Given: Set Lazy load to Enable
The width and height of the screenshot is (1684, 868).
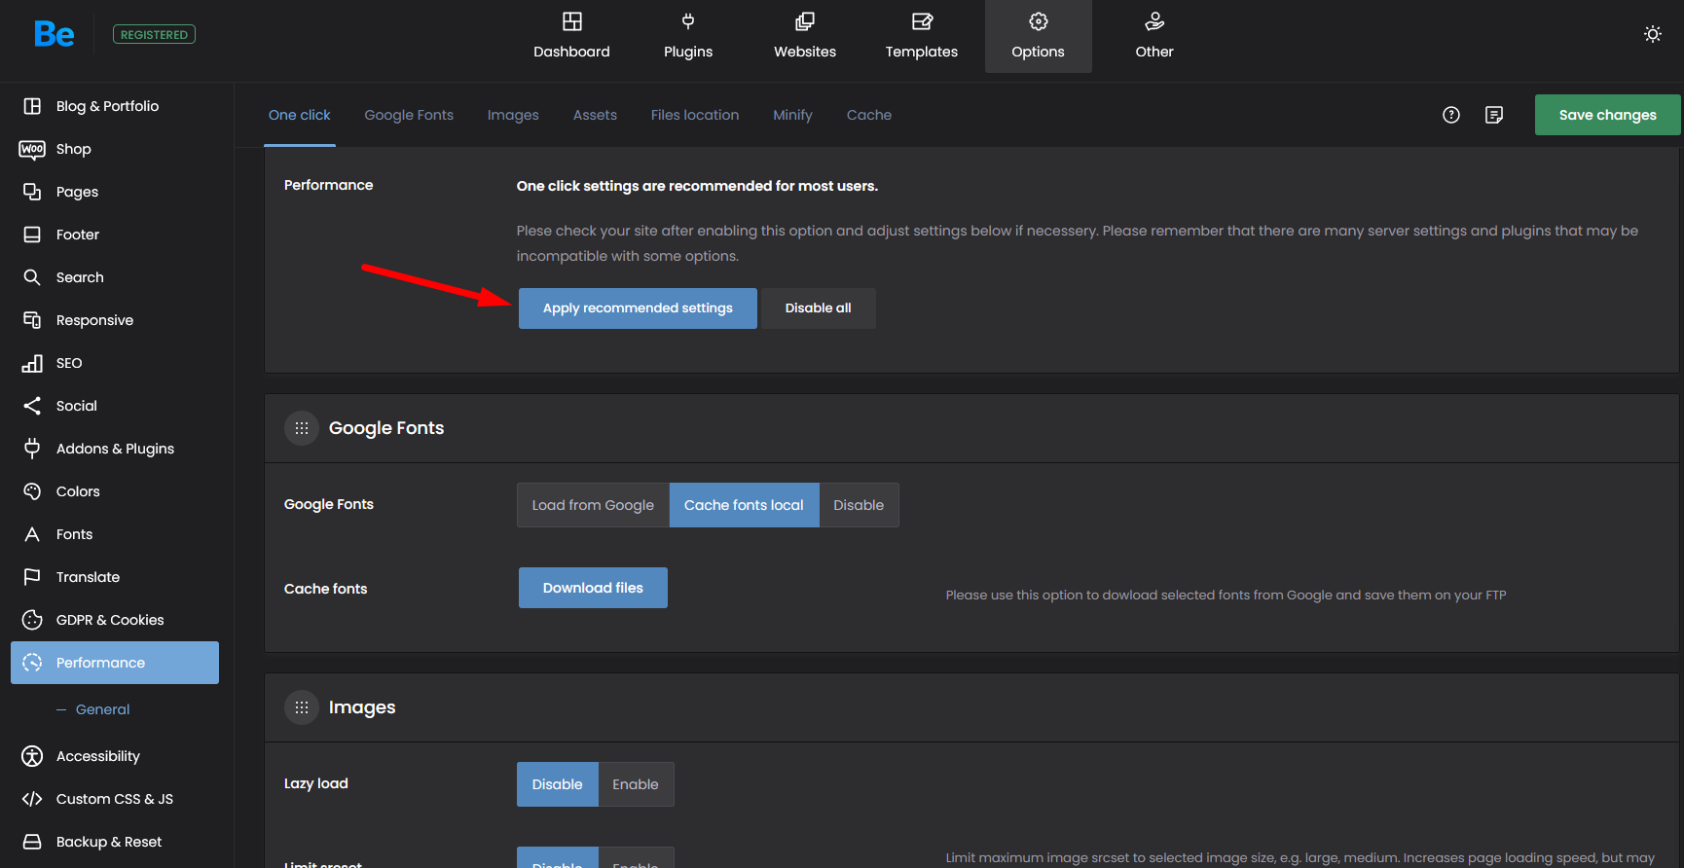Looking at the screenshot, I should (x=636, y=784).
